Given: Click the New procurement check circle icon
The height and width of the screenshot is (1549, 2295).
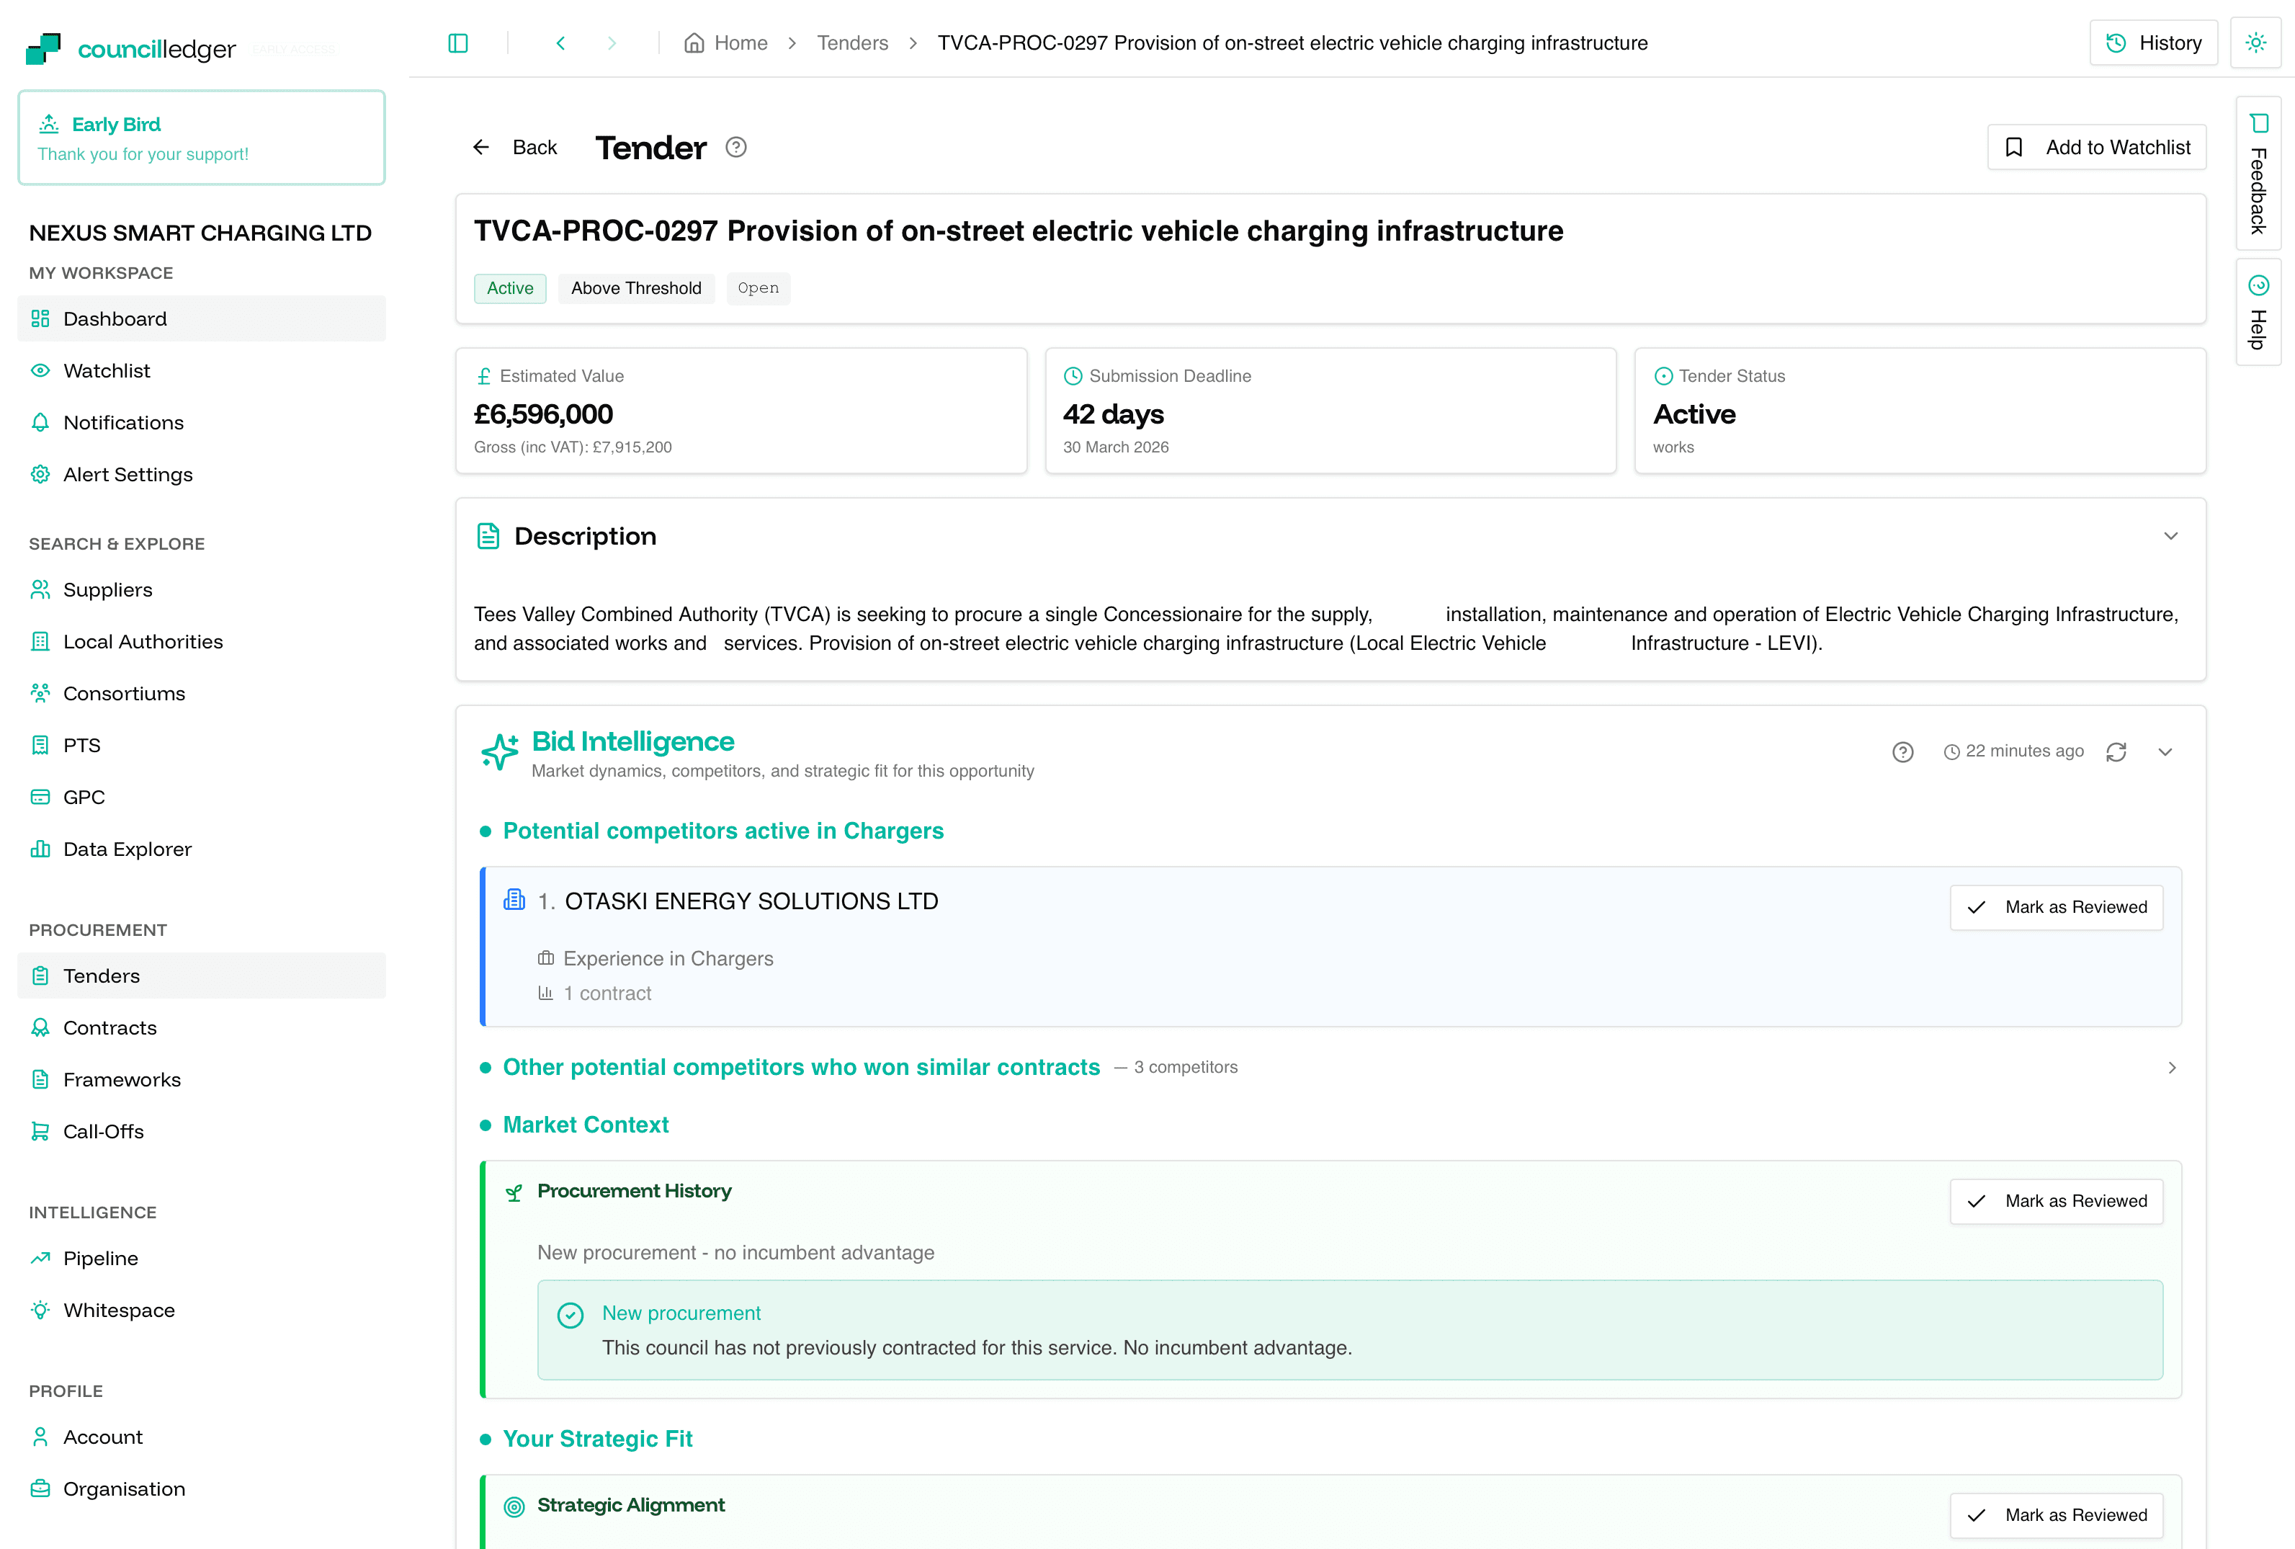Looking at the screenshot, I should pyautogui.click(x=571, y=1315).
